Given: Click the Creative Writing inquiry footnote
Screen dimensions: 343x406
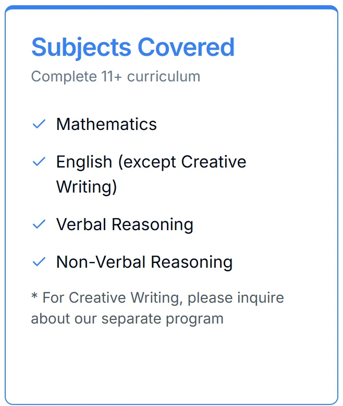Looking at the screenshot, I should 157,308.
